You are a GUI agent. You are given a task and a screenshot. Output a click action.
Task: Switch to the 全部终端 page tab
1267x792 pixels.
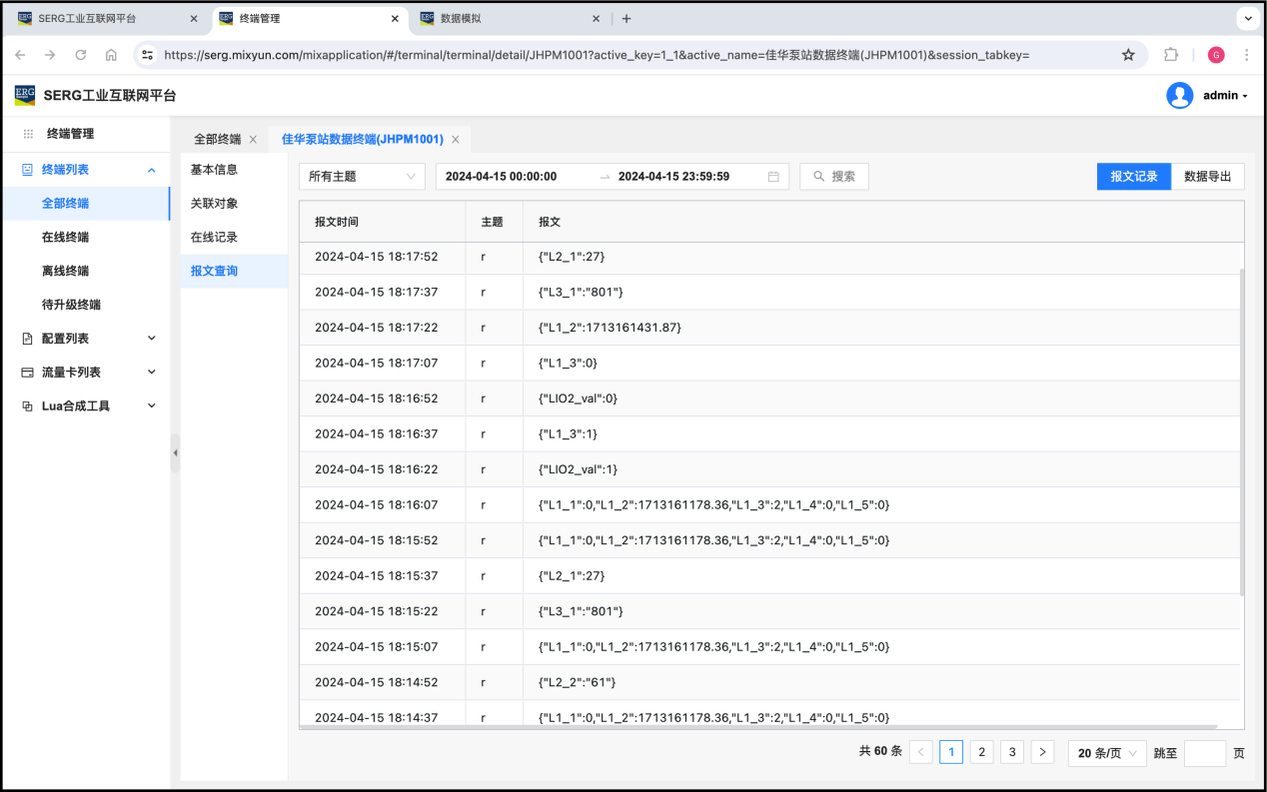click(217, 140)
